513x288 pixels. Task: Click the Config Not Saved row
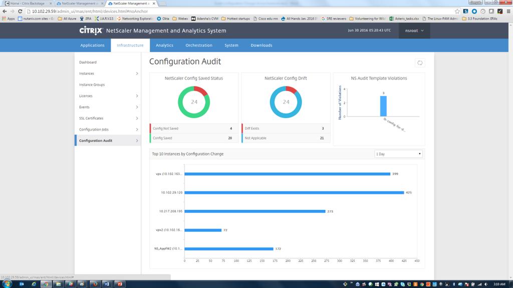pos(194,128)
